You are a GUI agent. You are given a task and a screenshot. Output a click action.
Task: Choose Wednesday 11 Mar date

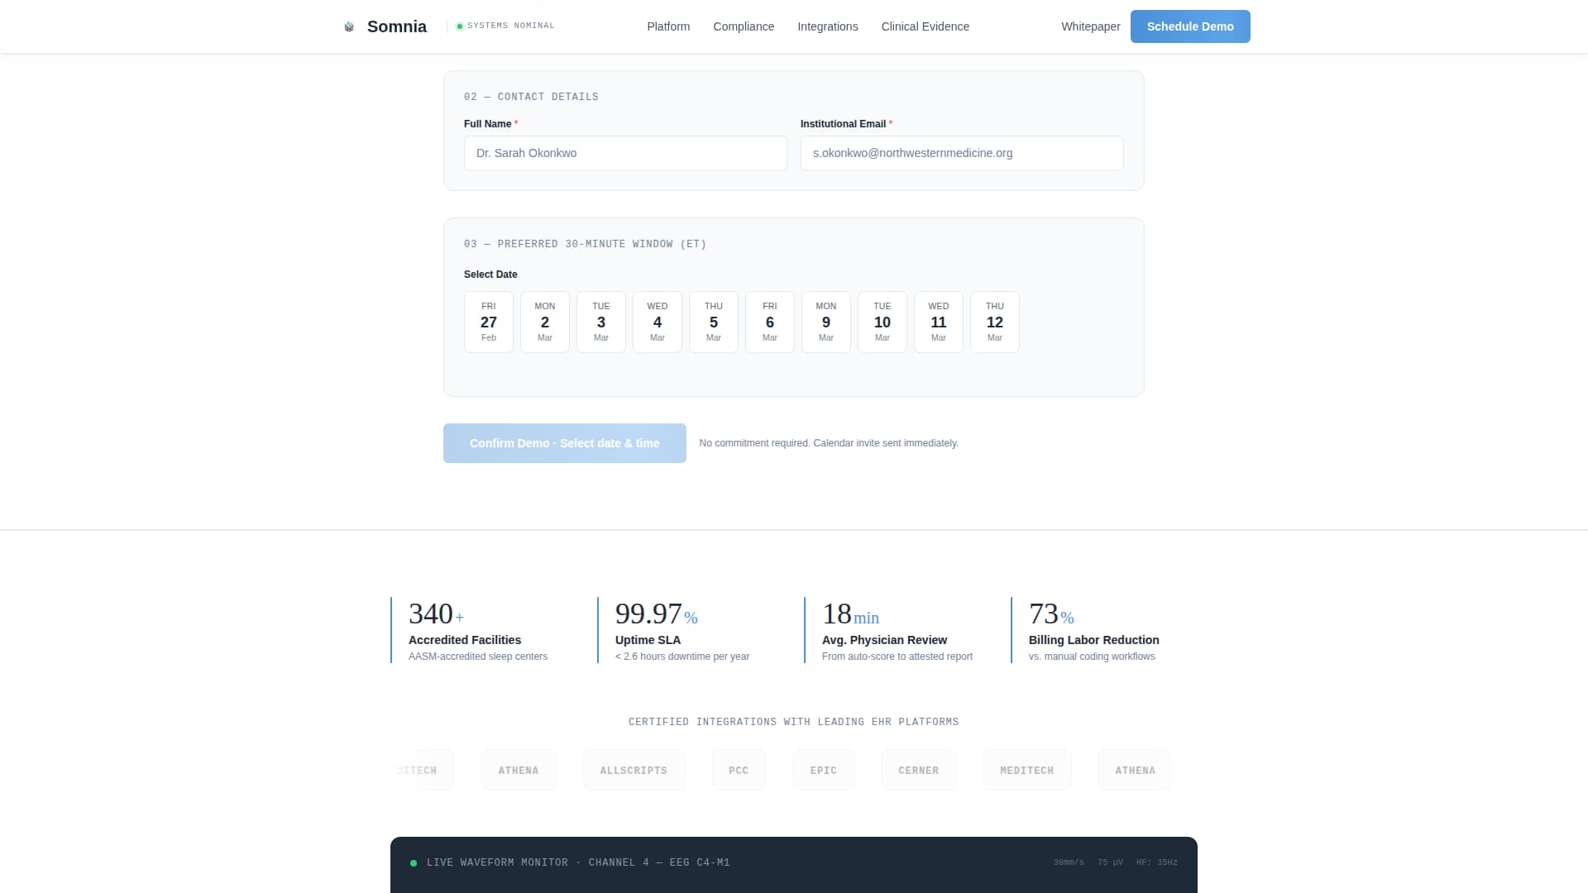coord(939,322)
